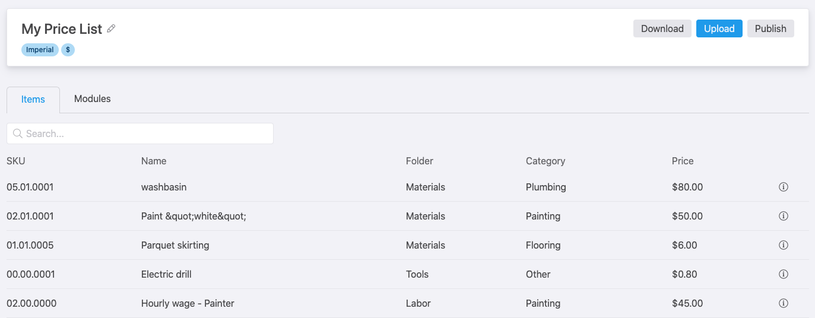
Task: Click the blue Upload button
Action: coord(719,28)
